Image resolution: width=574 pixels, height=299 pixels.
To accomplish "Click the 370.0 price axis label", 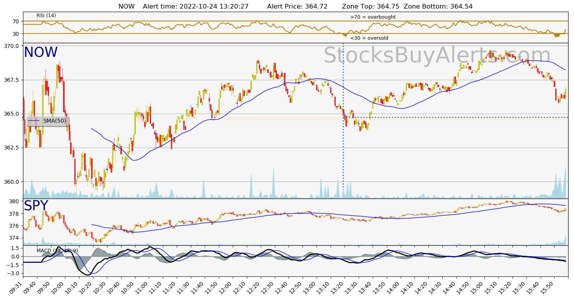I will click(12, 46).
